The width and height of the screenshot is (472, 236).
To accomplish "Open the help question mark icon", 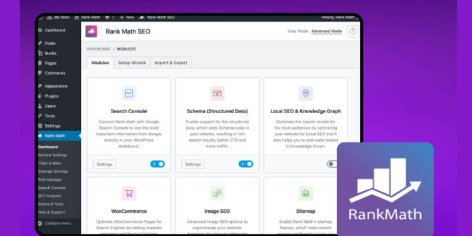I will [352, 31].
